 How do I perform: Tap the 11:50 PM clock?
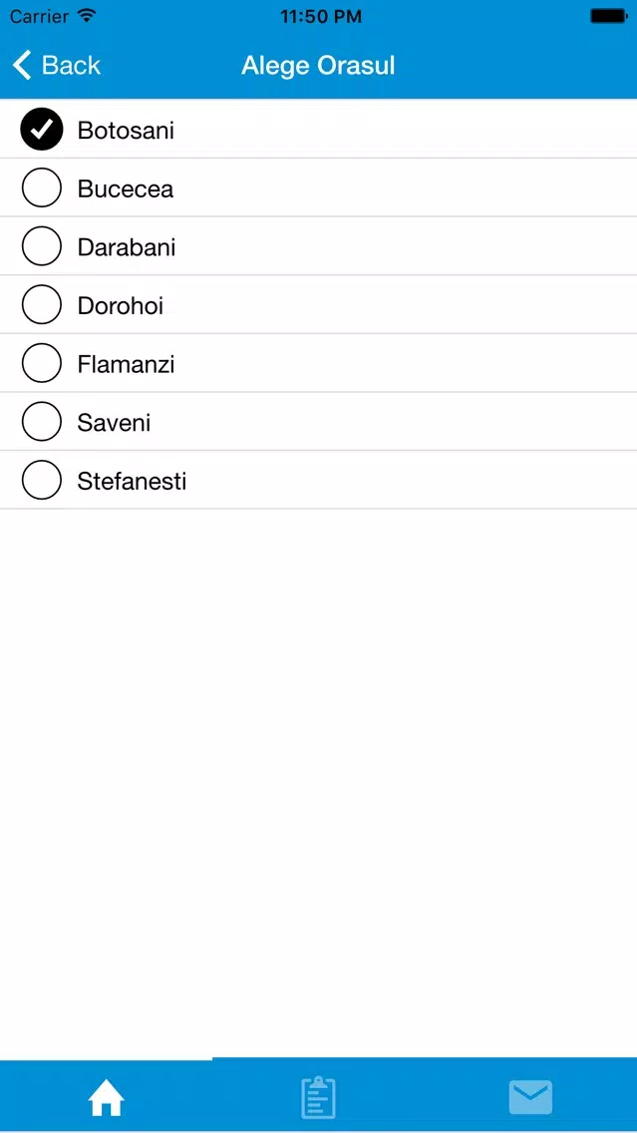coord(319,16)
